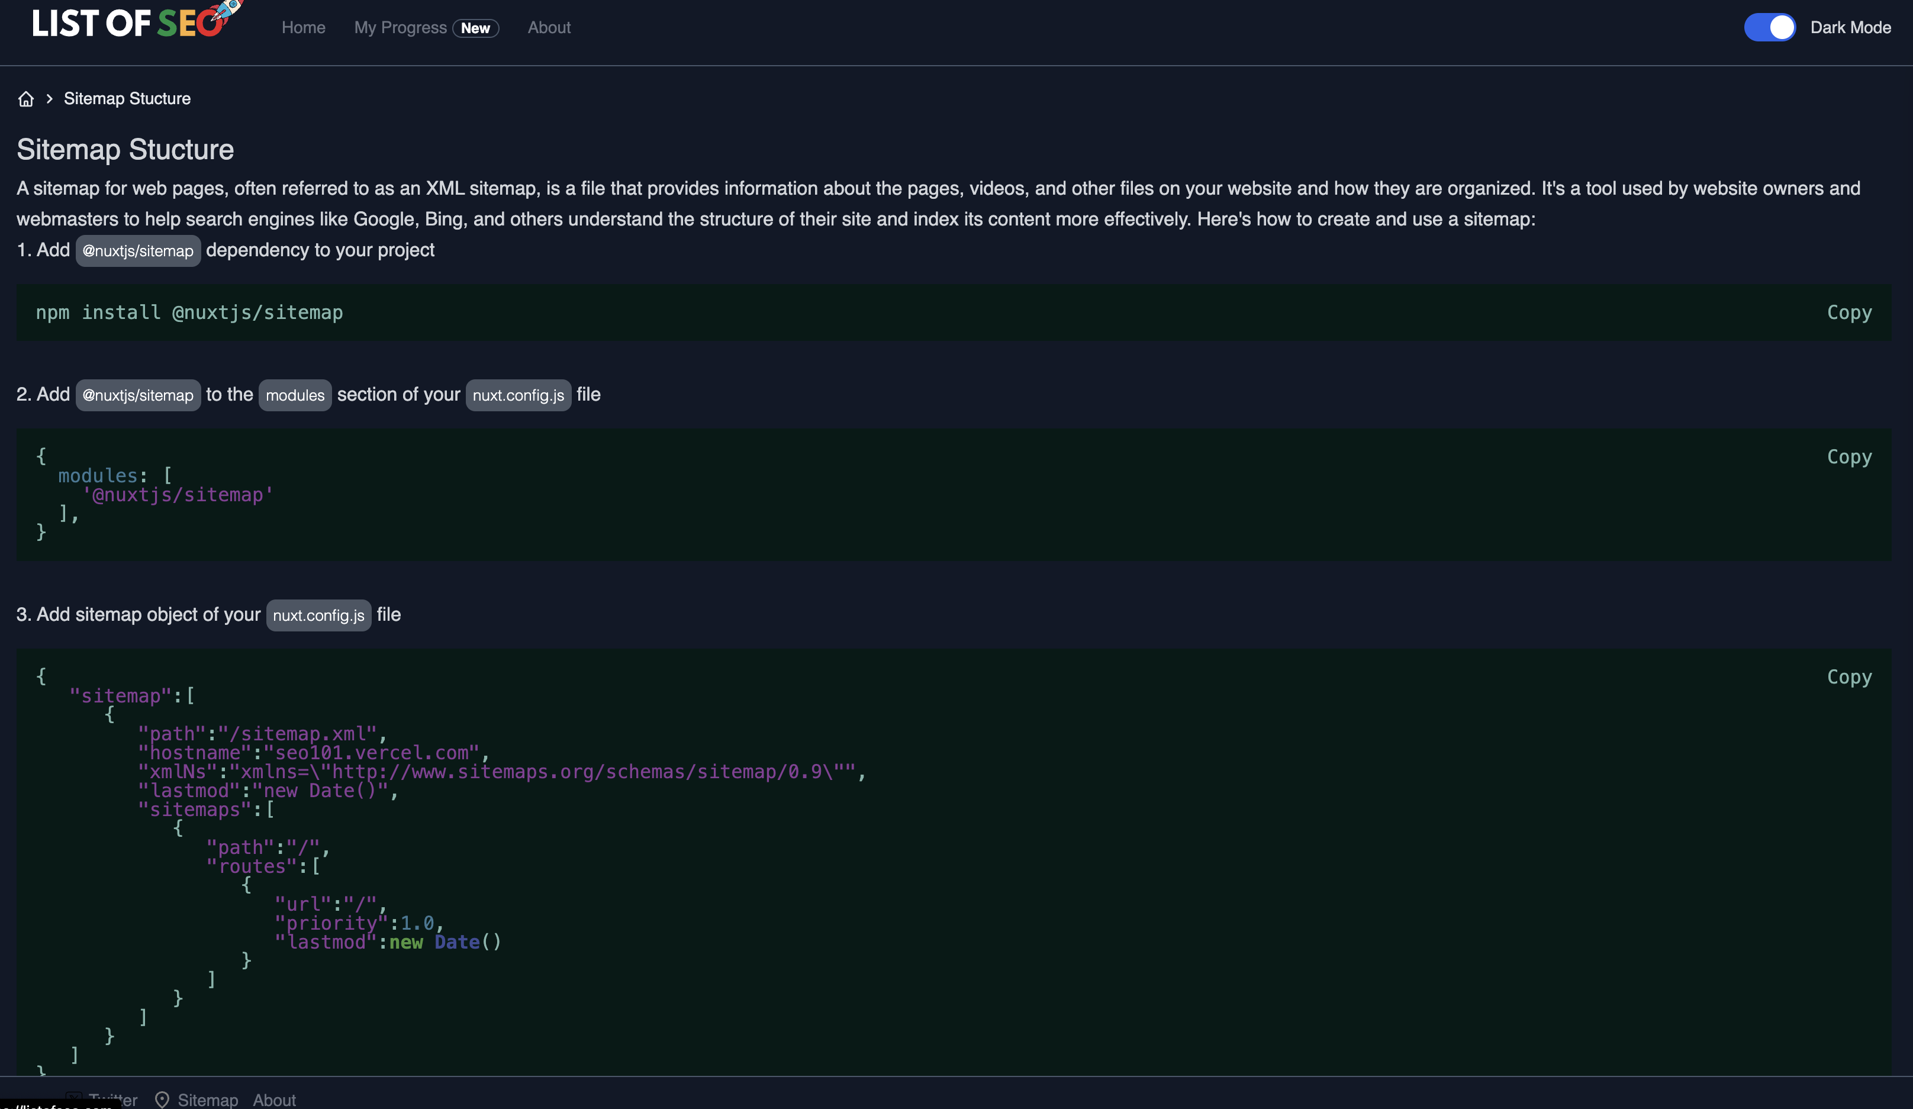This screenshot has width=1913, height=1109.
Task: Copy the npm install command
Action: pyautogui.click(x=1849, y=312)
